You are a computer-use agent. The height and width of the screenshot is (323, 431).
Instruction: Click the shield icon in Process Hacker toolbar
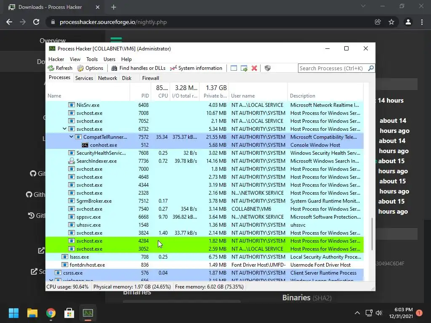[x=267, y=68]
